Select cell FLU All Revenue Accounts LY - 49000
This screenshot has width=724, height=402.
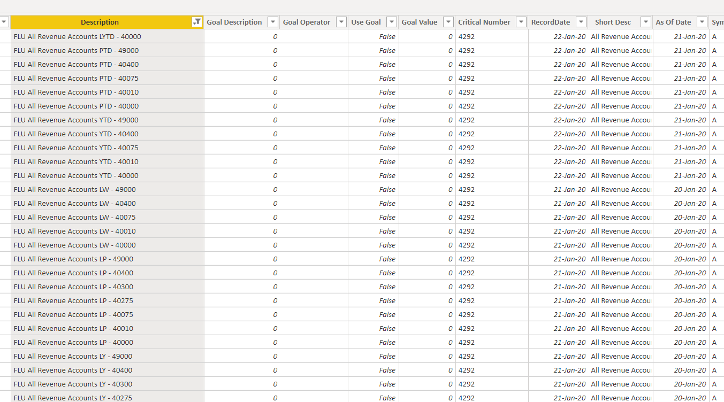(x=107, y=356)
